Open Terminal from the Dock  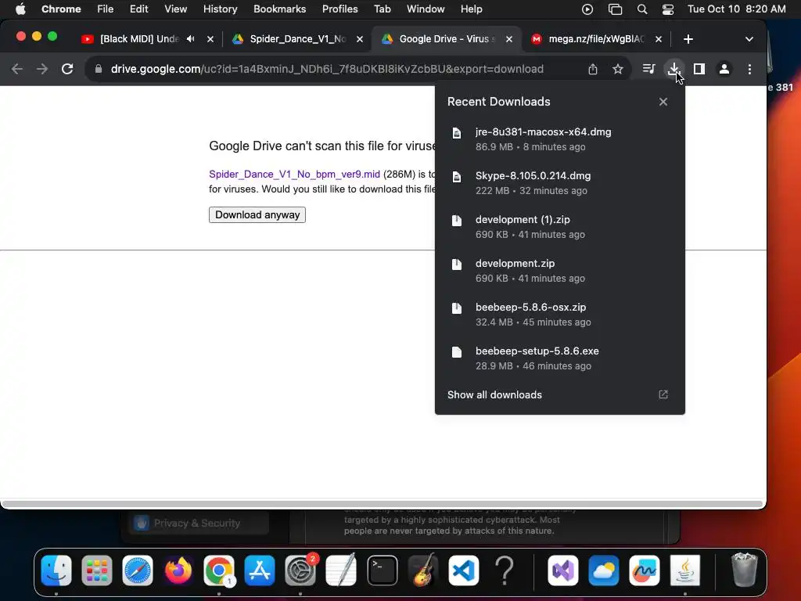382,570
